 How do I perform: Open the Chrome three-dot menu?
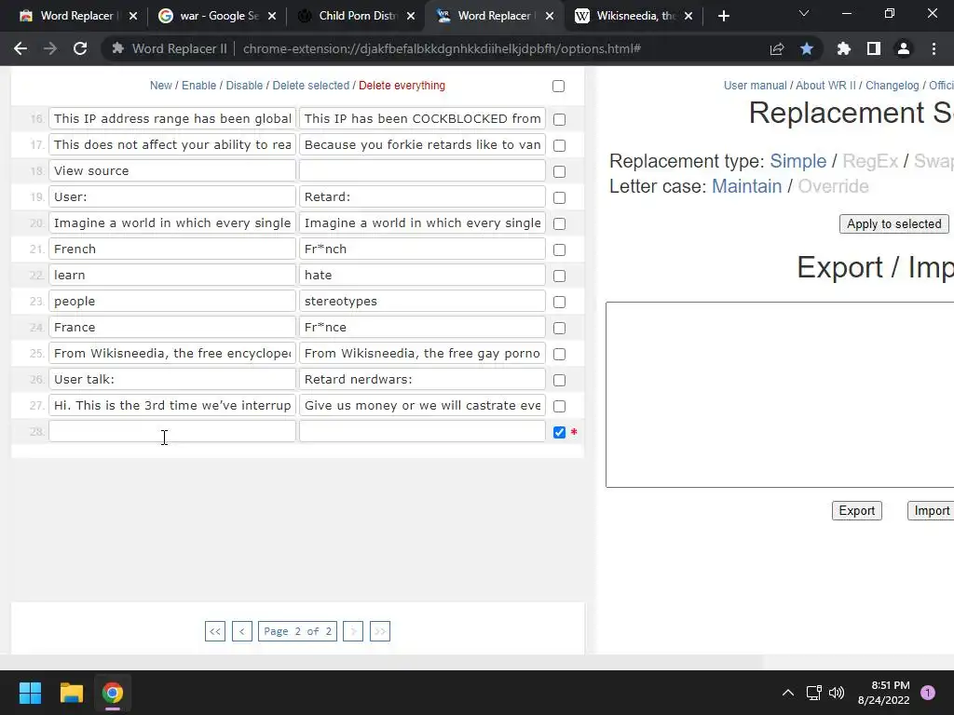pyautogui.click(x=934, y=48)
